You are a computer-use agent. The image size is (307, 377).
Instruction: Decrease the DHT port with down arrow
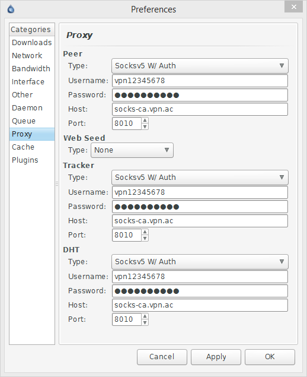coord(145,322)
